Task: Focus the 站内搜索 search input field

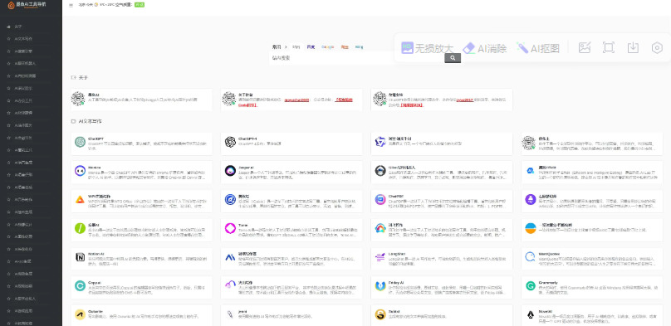Action: (x=357, y=58)
